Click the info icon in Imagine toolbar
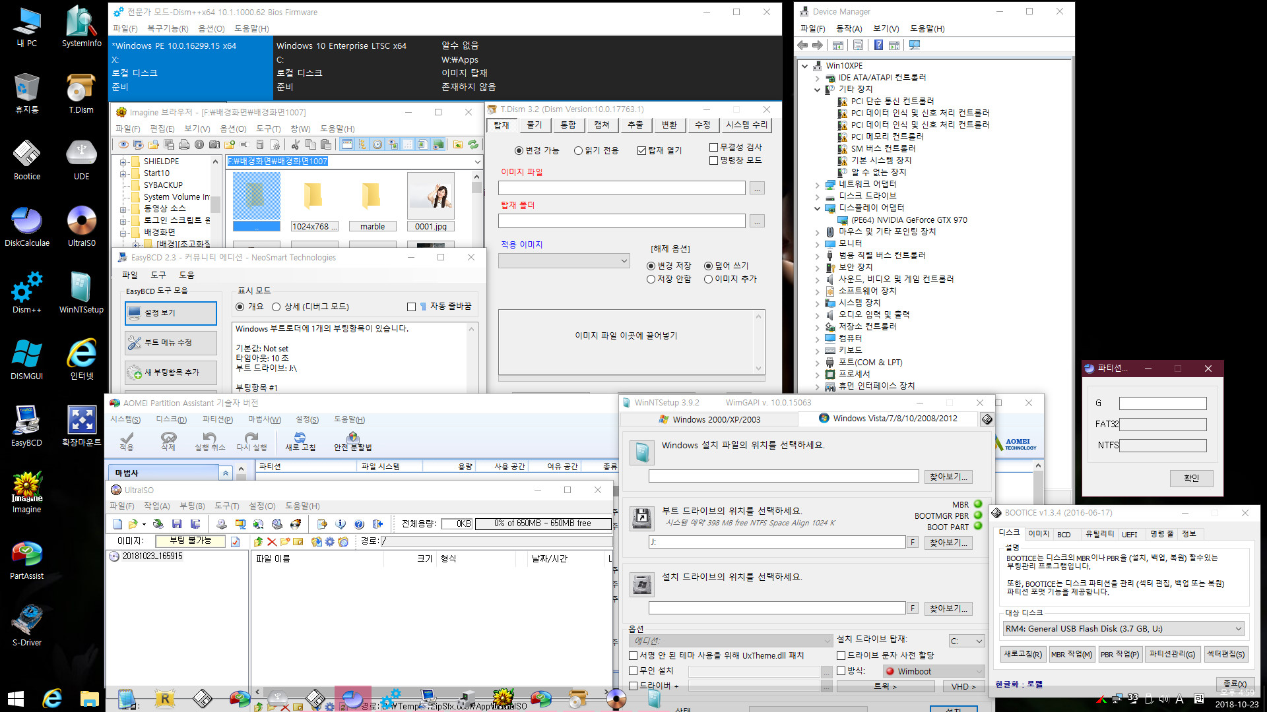 [x=199, y=144]
